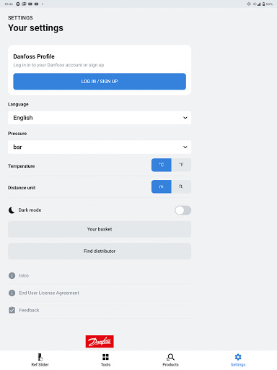Open the Ref Slider tab icon
Viewport: 277px width, 370px height.
[x=40, y=357]
